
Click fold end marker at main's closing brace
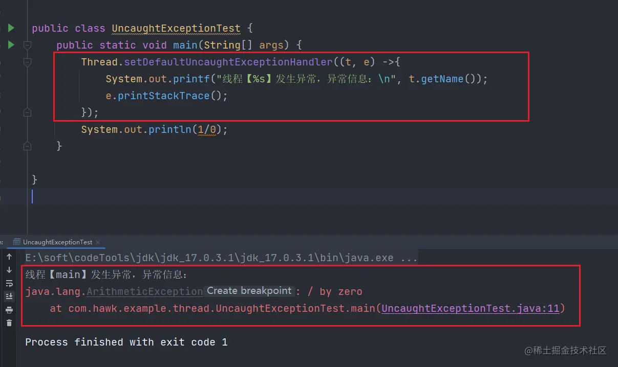pos(28,146)
